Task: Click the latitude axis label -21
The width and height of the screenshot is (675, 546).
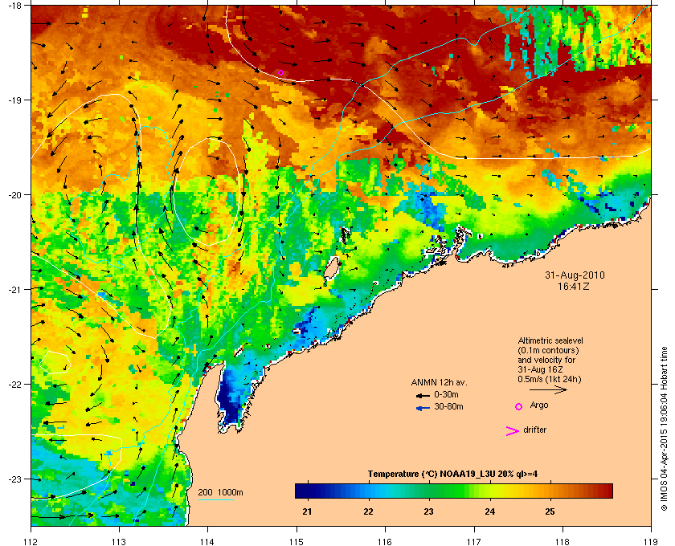Action: tap(14, 290)
